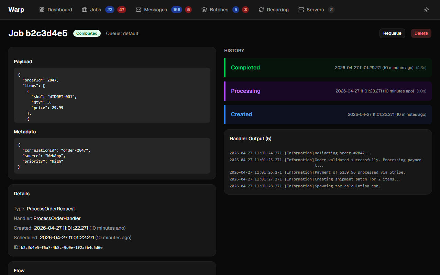
Task: Delete this job
Action: (421, 33)
